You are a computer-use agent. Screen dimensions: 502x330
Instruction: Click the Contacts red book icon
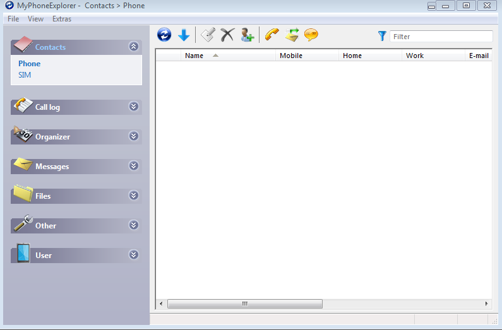tap(23, 44)
